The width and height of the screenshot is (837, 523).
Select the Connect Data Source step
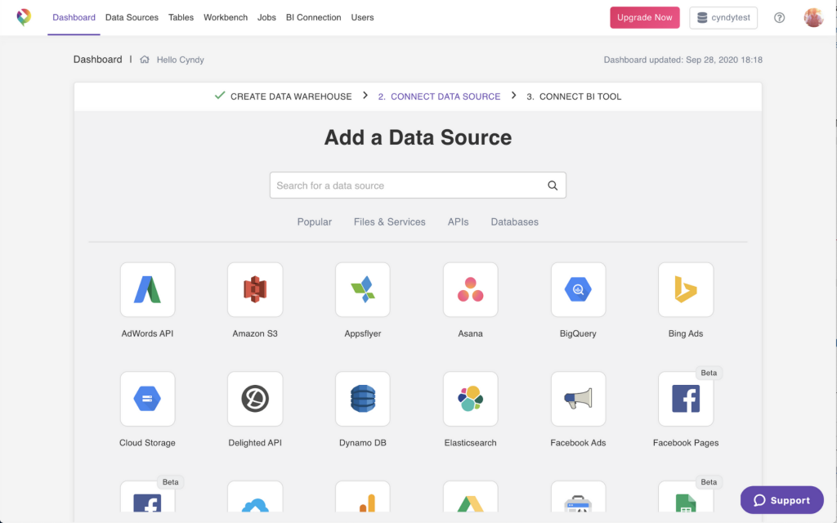pos(439,96)
